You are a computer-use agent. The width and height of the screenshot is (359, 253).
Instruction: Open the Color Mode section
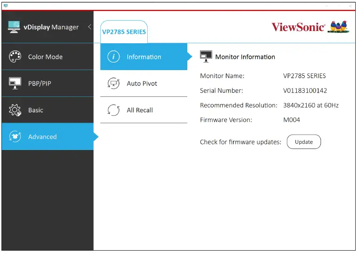coord(48,56)
